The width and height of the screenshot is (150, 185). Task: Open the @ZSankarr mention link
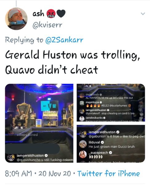(64, 40)
